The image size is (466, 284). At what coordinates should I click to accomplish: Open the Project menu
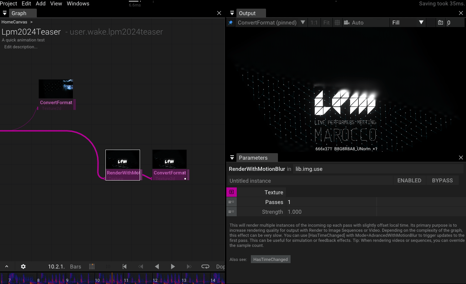click(9, 4)
